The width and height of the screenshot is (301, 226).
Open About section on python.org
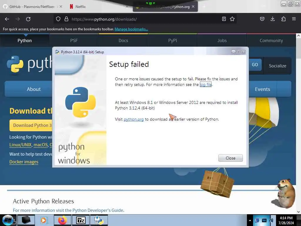(x=29, y=89)
